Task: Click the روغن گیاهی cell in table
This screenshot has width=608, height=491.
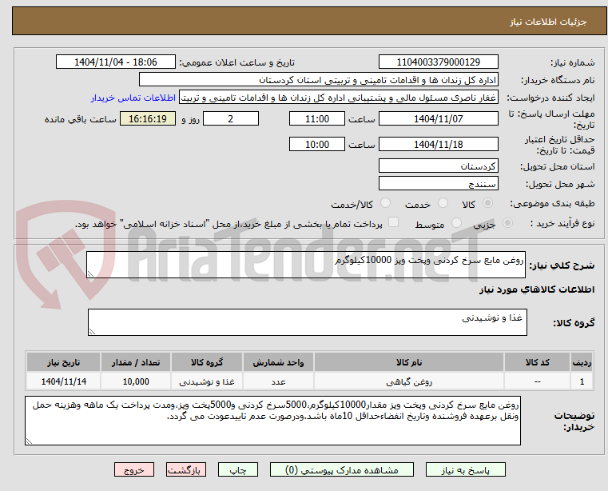Action: (409, 381)
